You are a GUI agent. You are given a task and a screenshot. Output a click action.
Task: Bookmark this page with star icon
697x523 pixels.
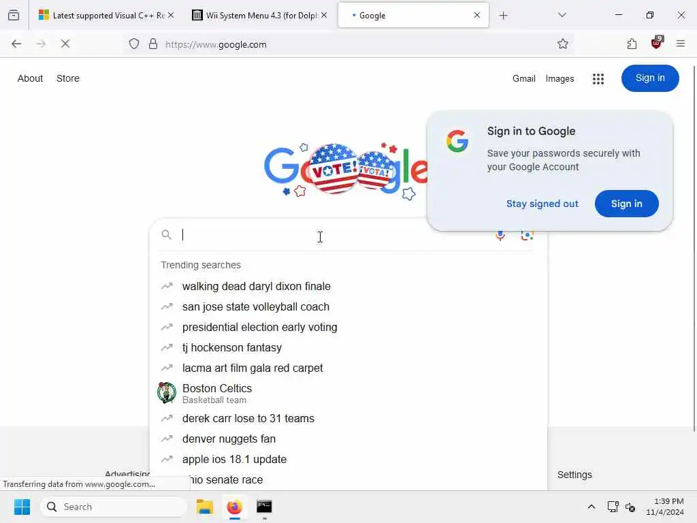tap(563, 44)
